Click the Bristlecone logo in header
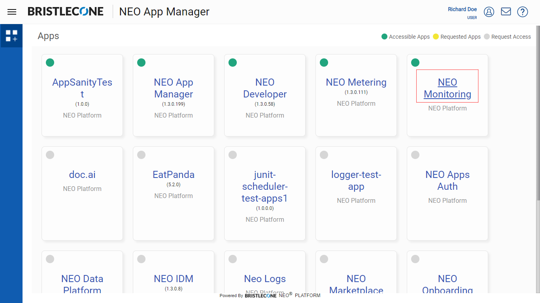 (66, 11)
